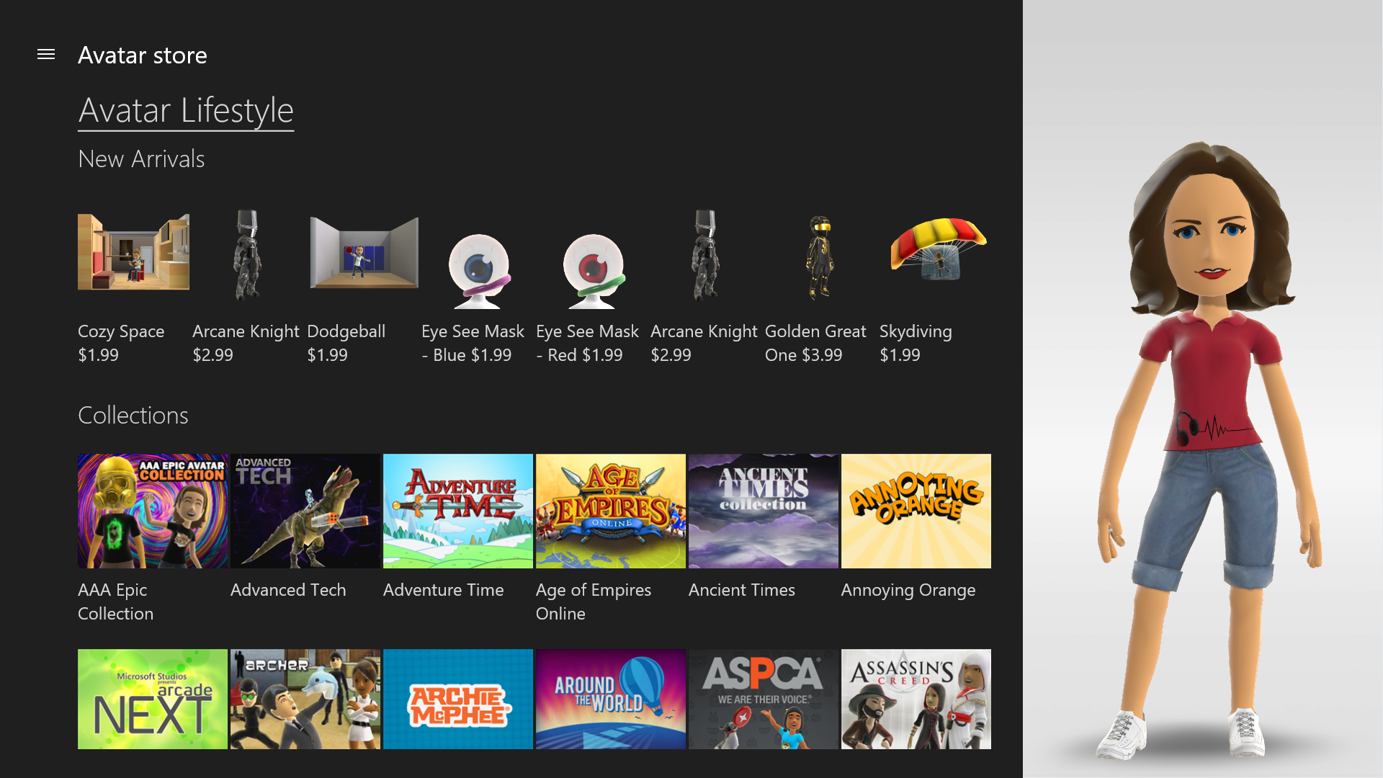Open the Adventure Time collection
The image size is (1383, 778).
457,511
